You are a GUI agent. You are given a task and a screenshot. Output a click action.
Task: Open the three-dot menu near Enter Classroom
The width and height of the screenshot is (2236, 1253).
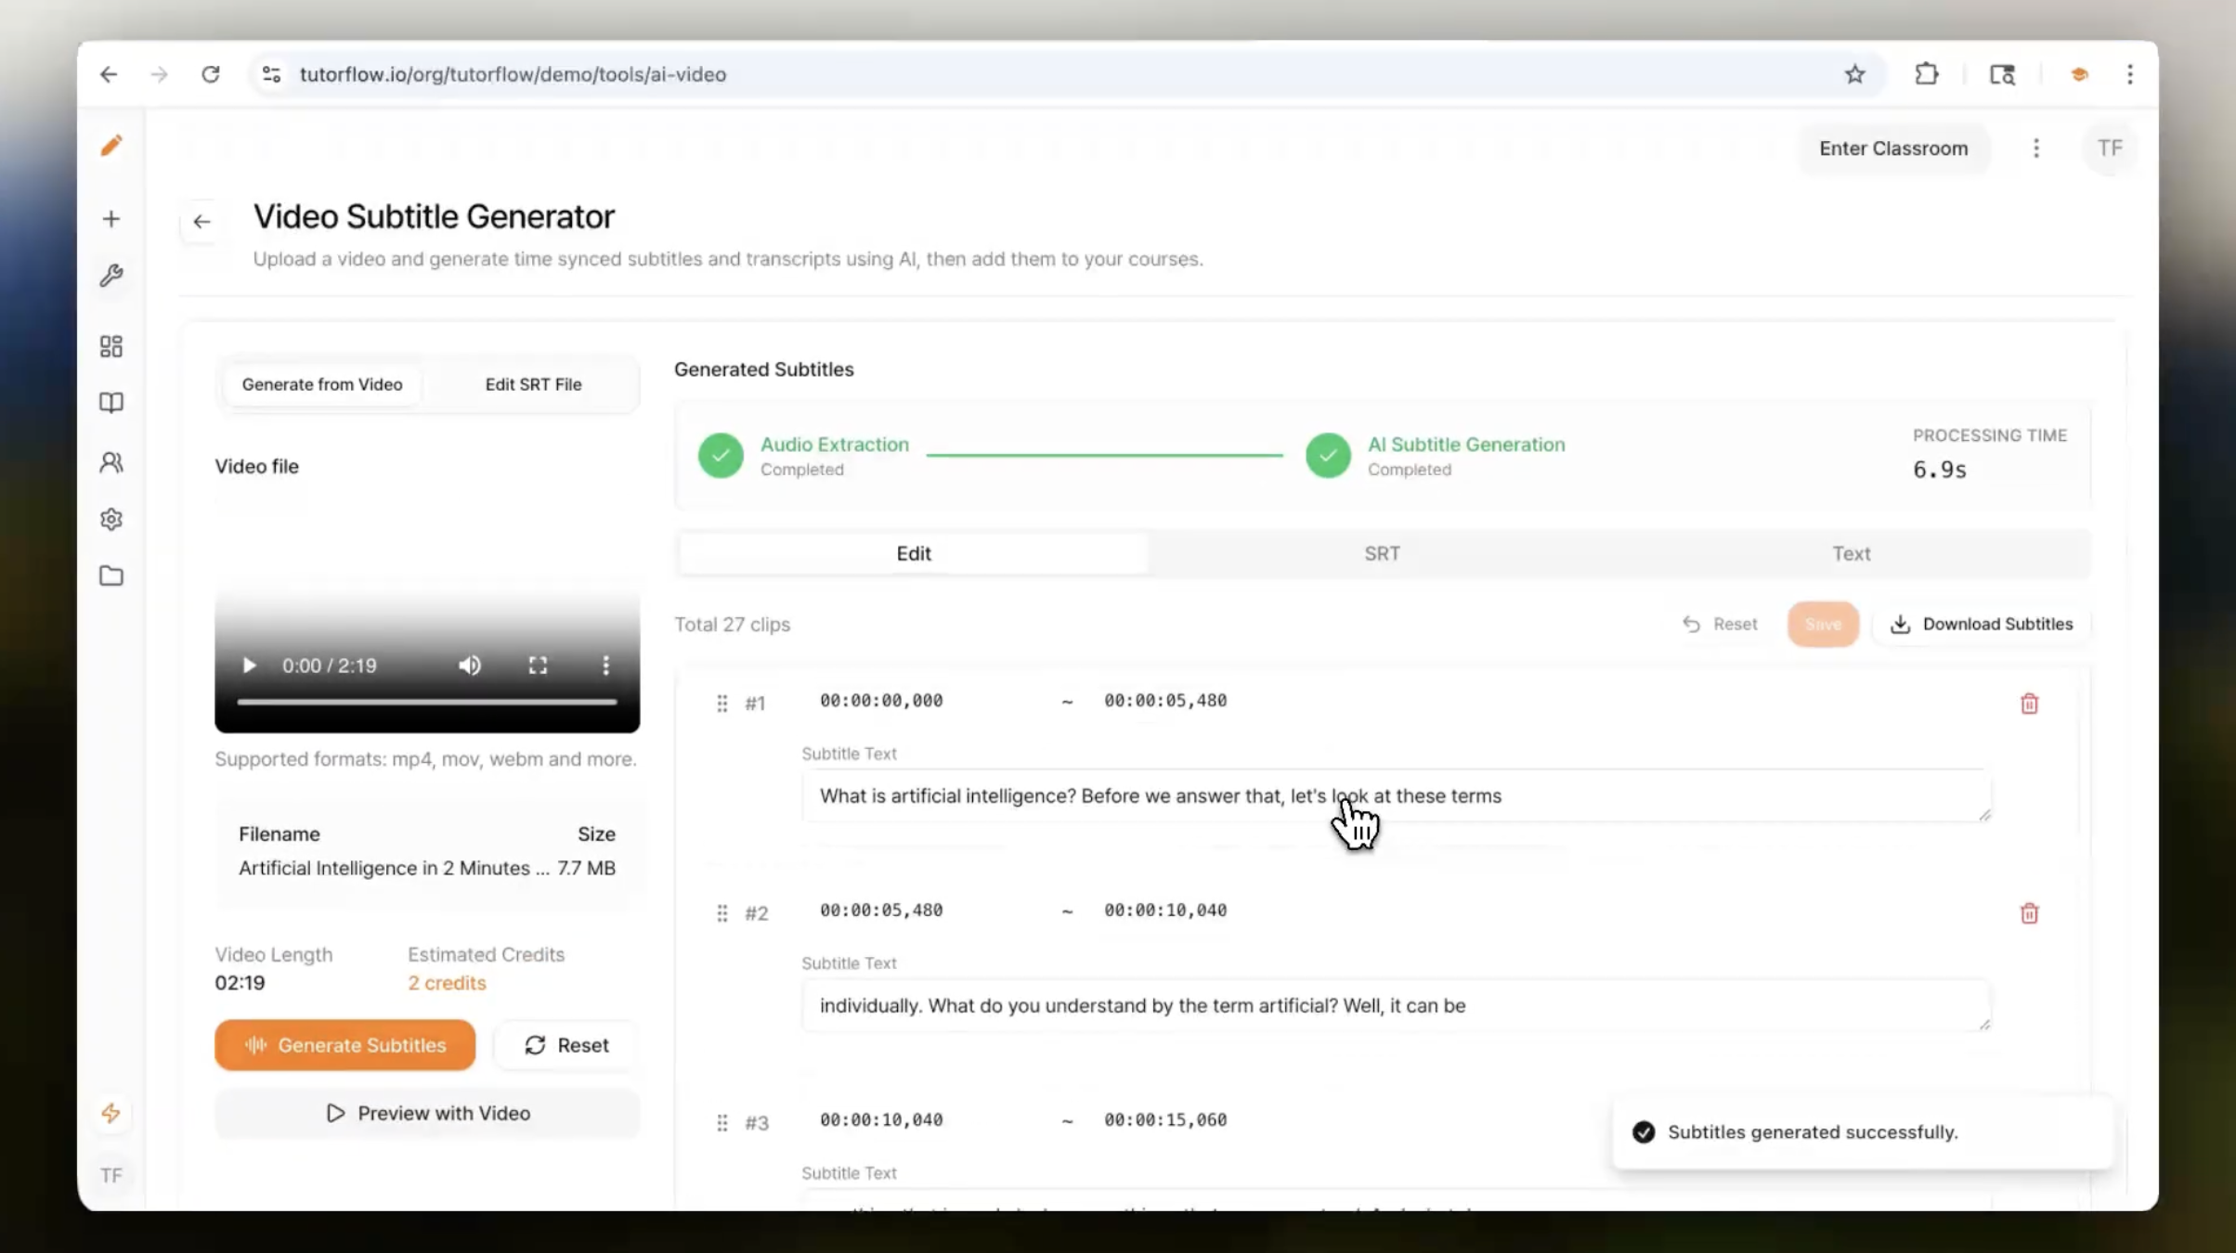point(2036,148)
